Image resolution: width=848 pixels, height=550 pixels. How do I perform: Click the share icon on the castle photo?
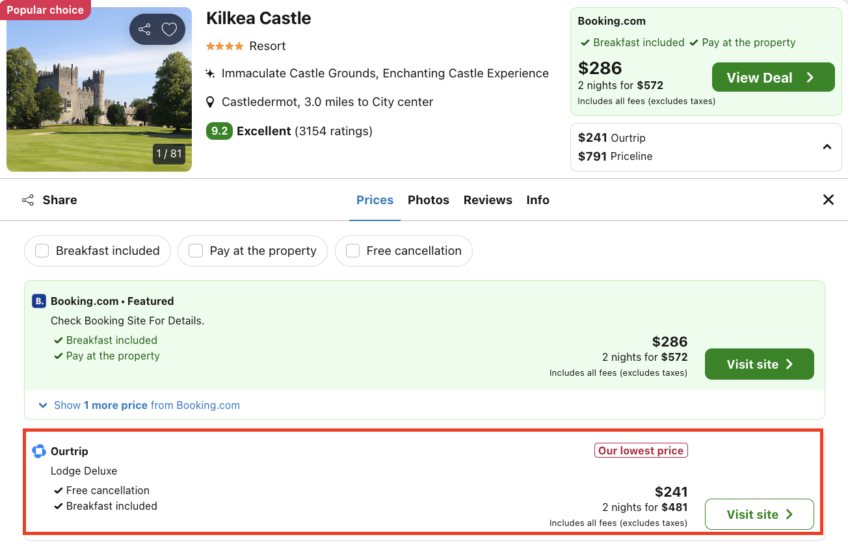pyautogui.click(x=144, y=29)
